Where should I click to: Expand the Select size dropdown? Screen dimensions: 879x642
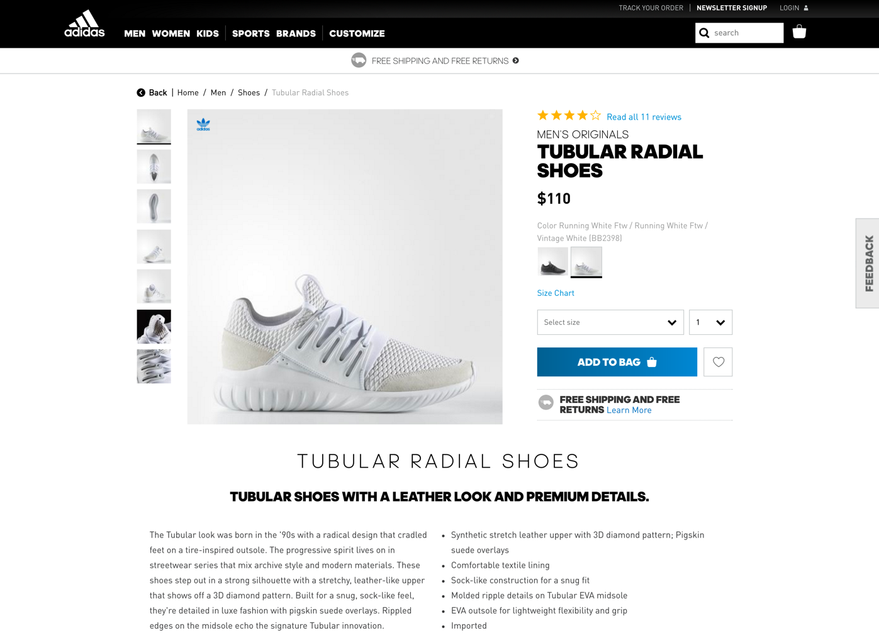pyautogui.click(x=610, y=322)
